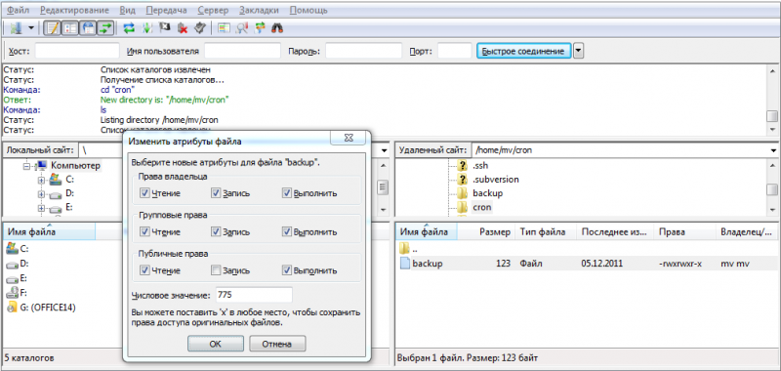The width and height of the screenshot is (781, 371).
Task: Expand D: drive in local tree
Action: click(x=41, y=193)
